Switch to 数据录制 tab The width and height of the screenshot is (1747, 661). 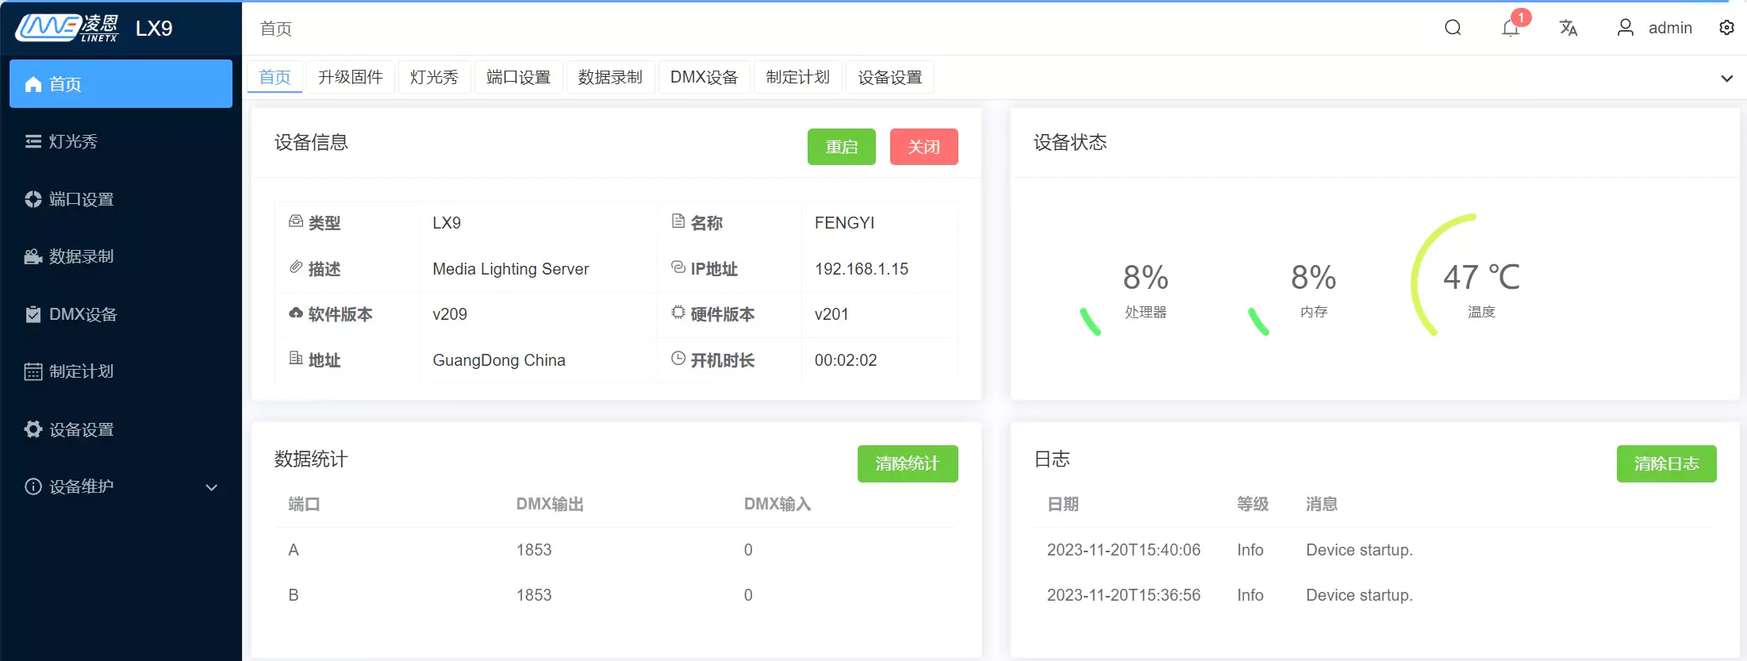pyautogui.click(x=610, y=77)
